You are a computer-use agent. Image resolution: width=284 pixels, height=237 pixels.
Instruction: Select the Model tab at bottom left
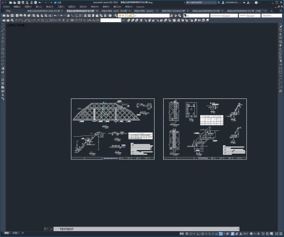[x=6, y=233]
